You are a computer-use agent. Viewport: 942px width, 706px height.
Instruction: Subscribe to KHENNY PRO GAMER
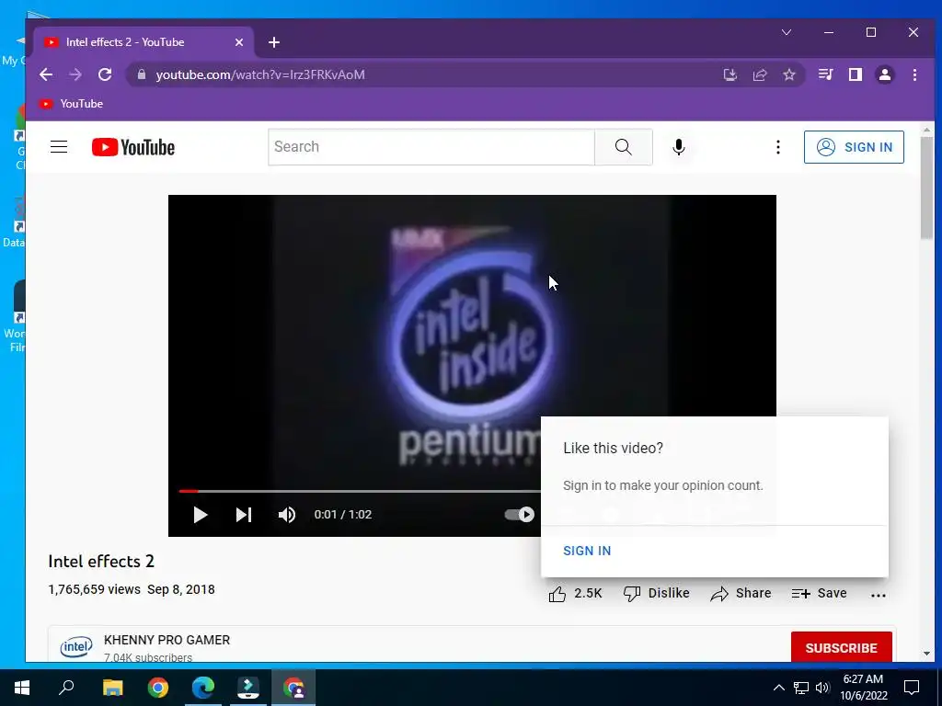pyautogui.click(x=841, y=648)
